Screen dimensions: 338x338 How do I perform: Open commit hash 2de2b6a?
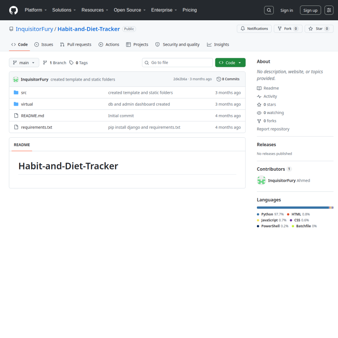click(180, 79)
